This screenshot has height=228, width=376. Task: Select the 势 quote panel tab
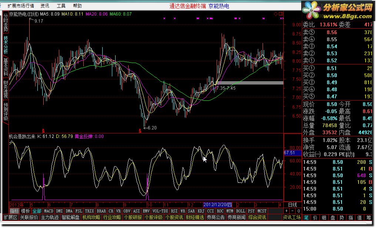pyautogui.click(x=342, y=218)
